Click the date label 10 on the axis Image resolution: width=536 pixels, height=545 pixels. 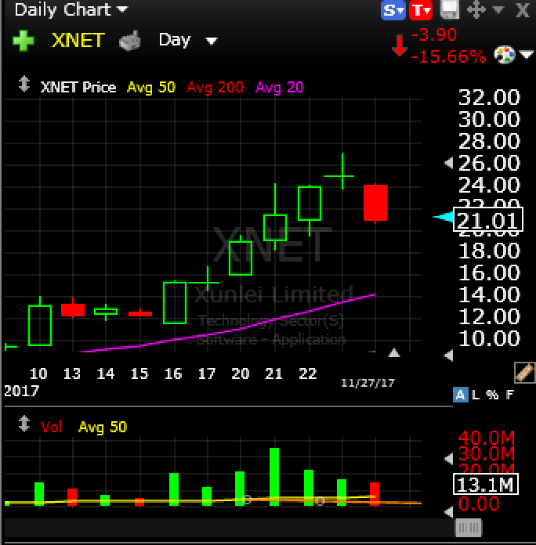pos(38,374)
